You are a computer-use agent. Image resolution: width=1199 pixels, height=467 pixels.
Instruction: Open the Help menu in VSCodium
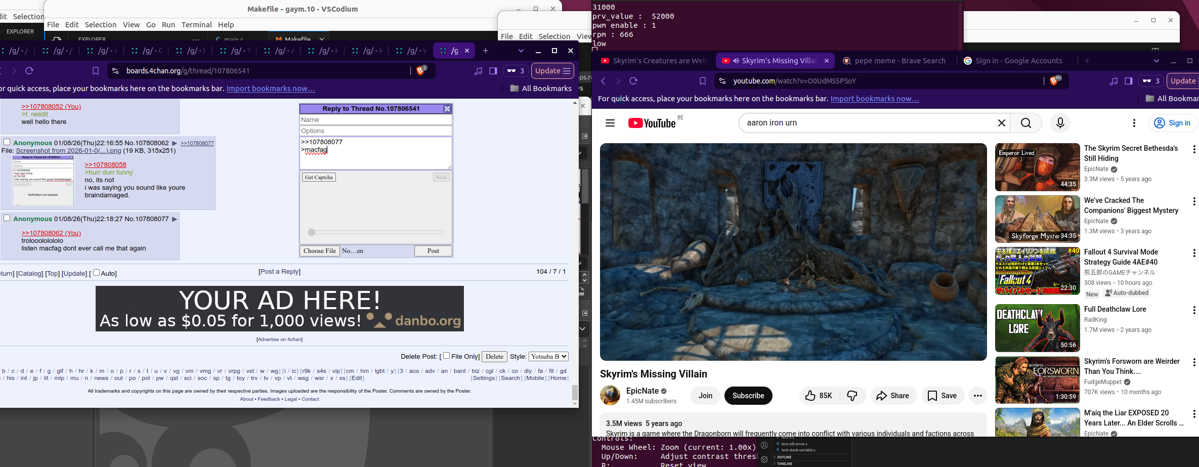pyautogui.click(x=226, y=25)
